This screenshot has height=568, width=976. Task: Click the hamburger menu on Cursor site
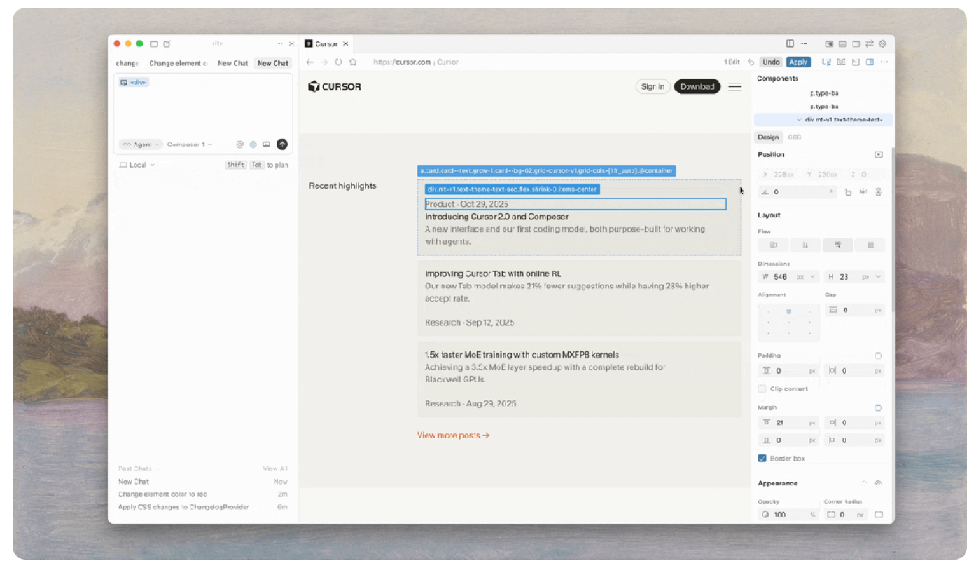coord(735,87)
